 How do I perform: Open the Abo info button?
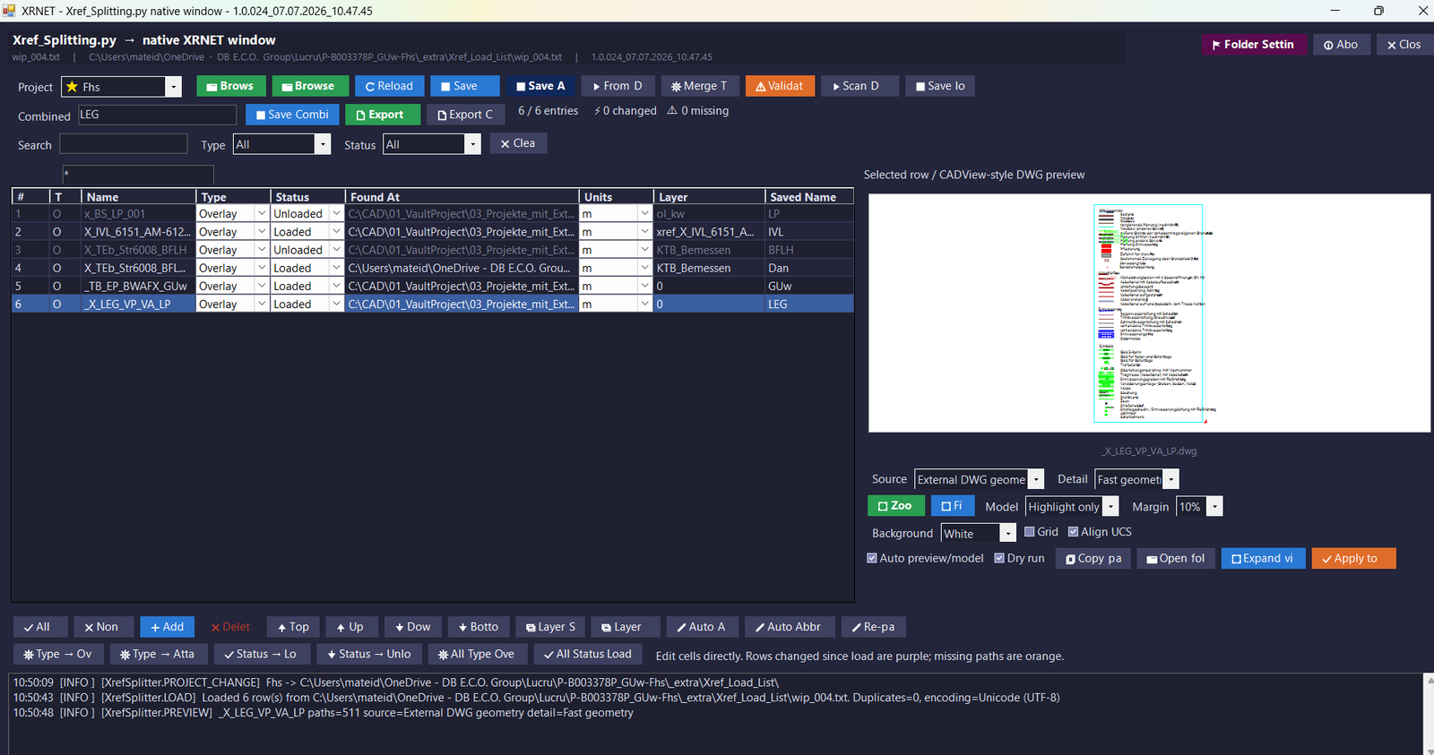[x=1341, y=45]
